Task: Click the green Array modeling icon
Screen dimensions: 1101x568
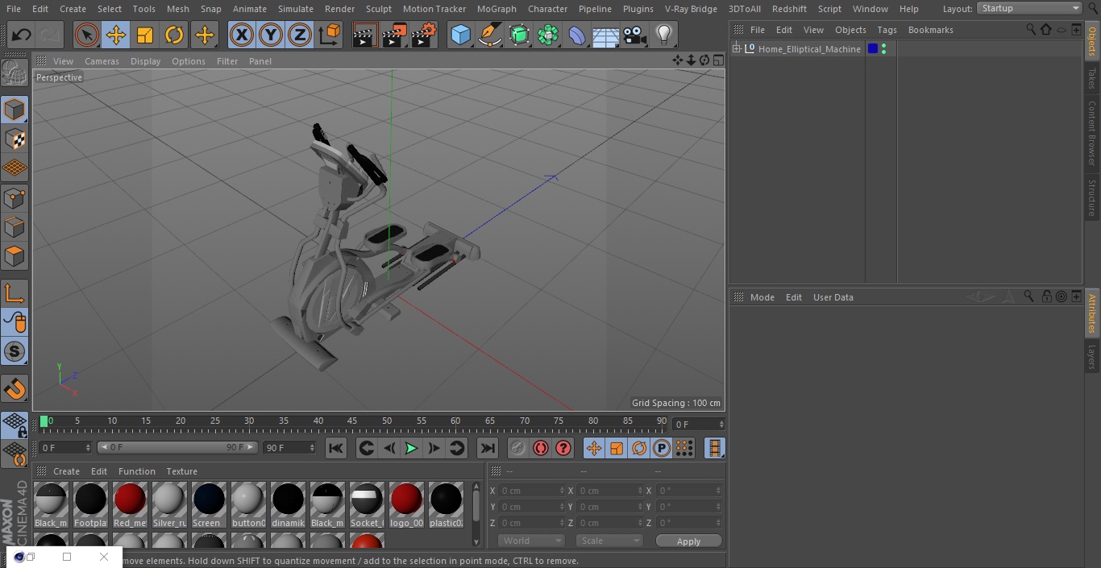Action: pyautogui.click(x=548, y=35)
